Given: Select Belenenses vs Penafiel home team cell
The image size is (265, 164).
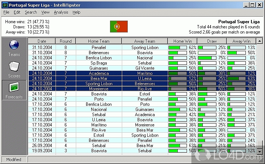Looking at the screenshot, I should pyautogui.click(x=99, y=140).
